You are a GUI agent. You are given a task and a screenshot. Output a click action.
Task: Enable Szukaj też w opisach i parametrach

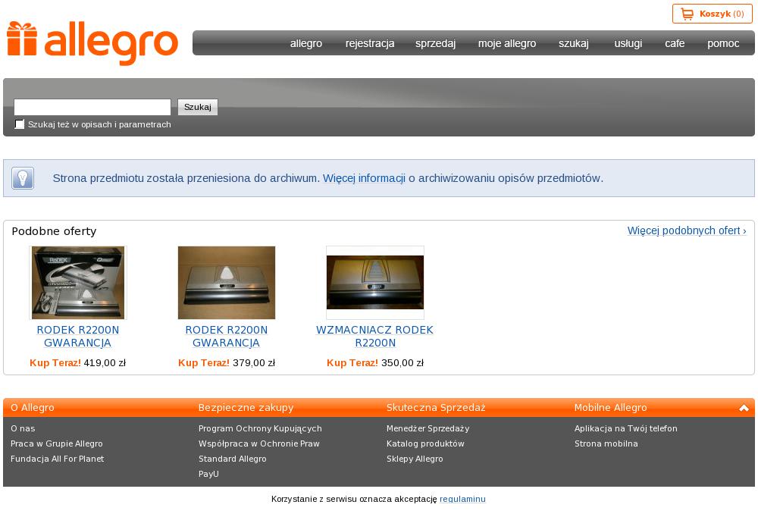point(20,124)
